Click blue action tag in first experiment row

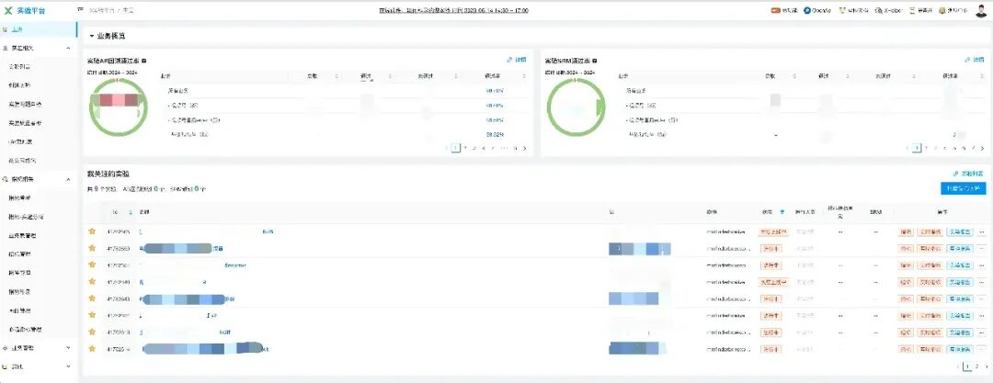pos(959,231)
